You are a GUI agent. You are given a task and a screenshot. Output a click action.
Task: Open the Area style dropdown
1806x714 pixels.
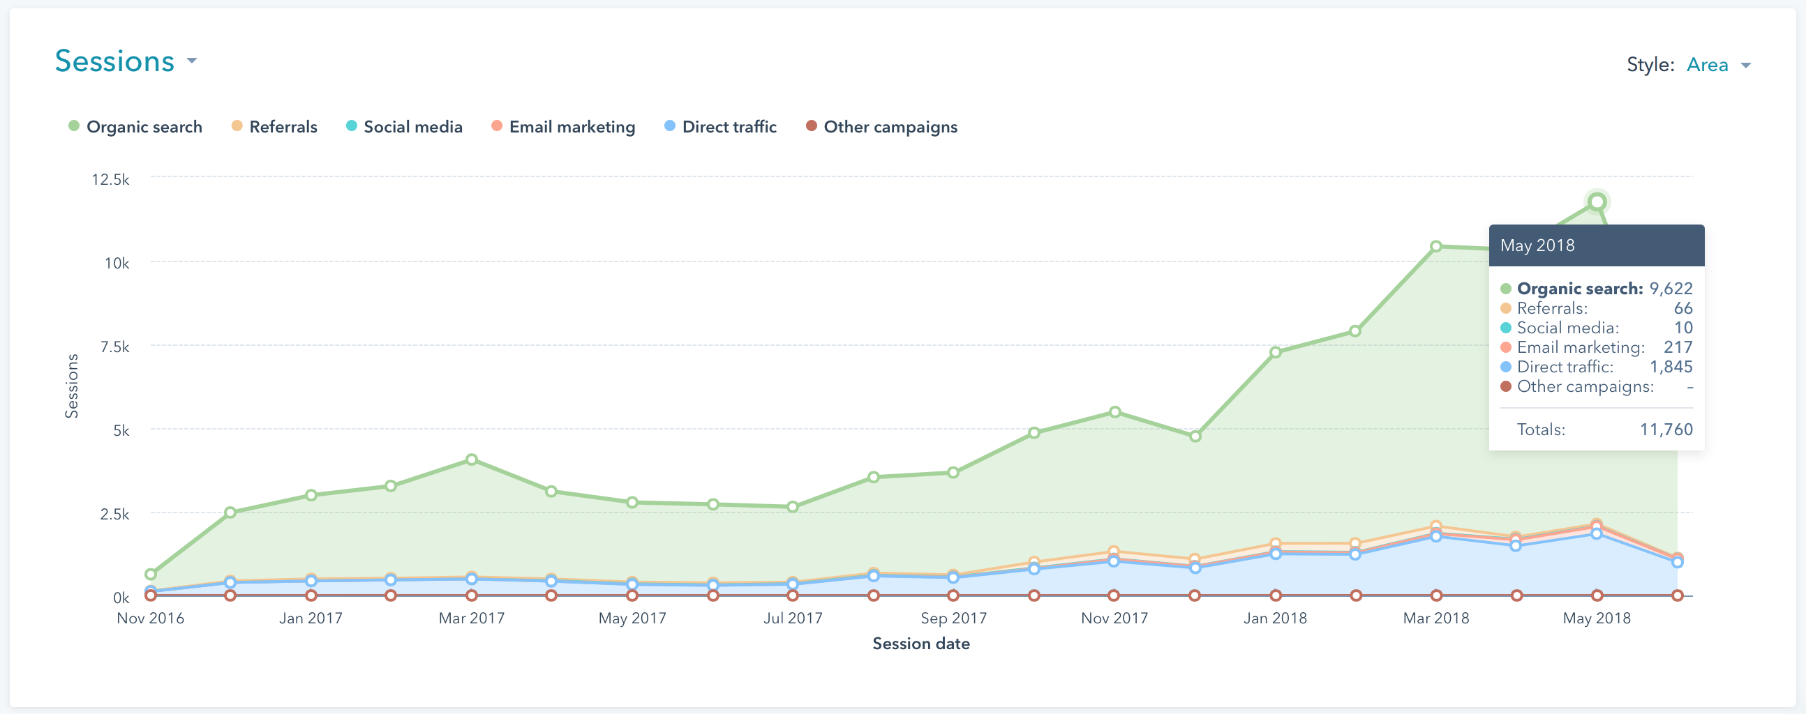click(1718, 64)
